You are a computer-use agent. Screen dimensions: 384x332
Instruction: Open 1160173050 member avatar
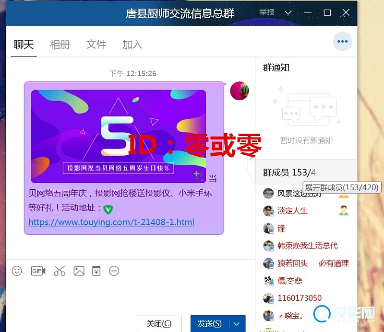[x=268, y=298]
